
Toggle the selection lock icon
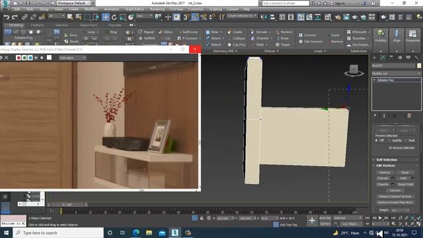202,218
